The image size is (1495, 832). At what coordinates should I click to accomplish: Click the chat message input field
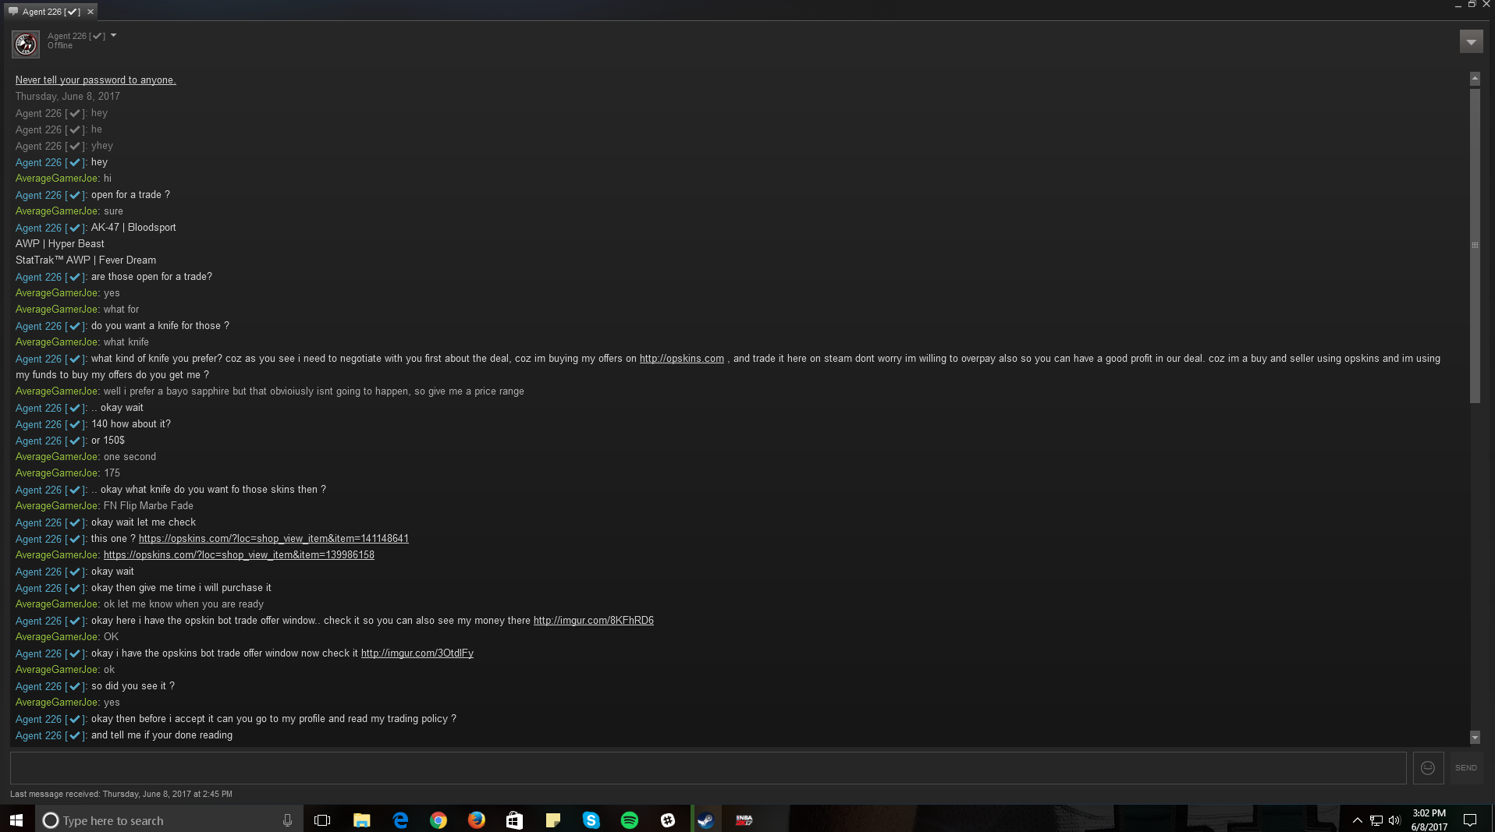(x=708, y=768)
